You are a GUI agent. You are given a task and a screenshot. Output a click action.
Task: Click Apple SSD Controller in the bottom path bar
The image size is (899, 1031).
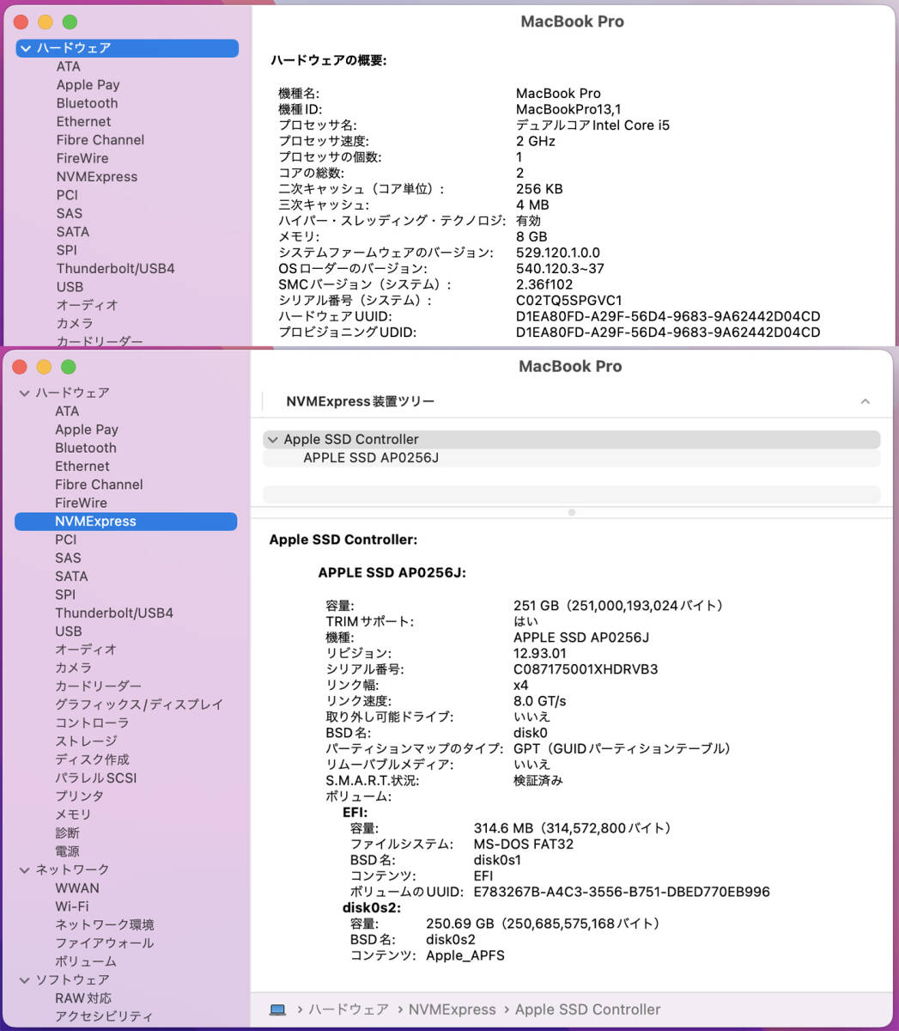588,1010
